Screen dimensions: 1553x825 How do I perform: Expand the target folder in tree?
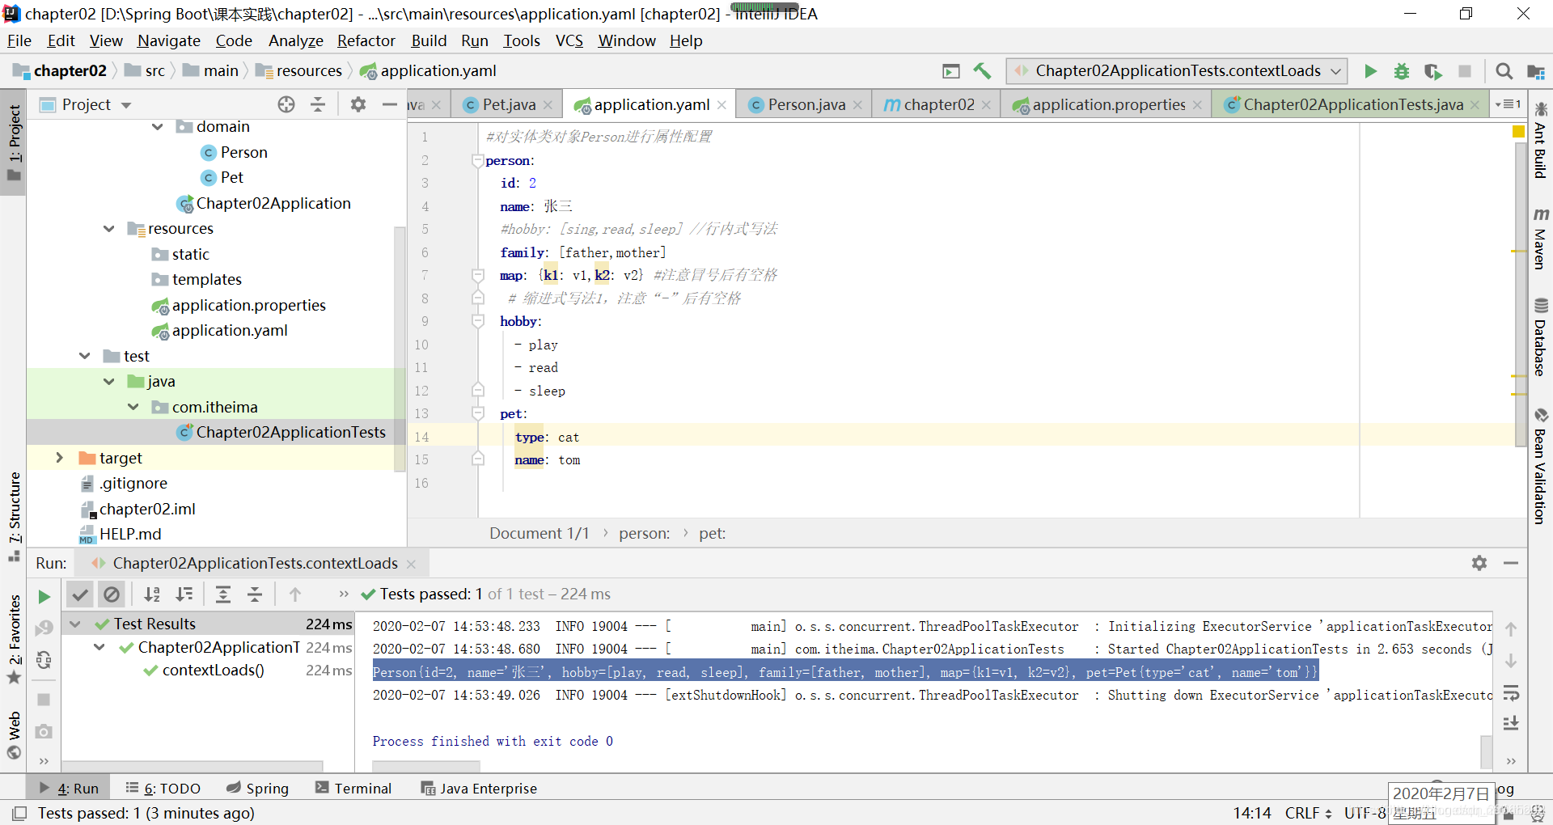(x=59, y=458)
